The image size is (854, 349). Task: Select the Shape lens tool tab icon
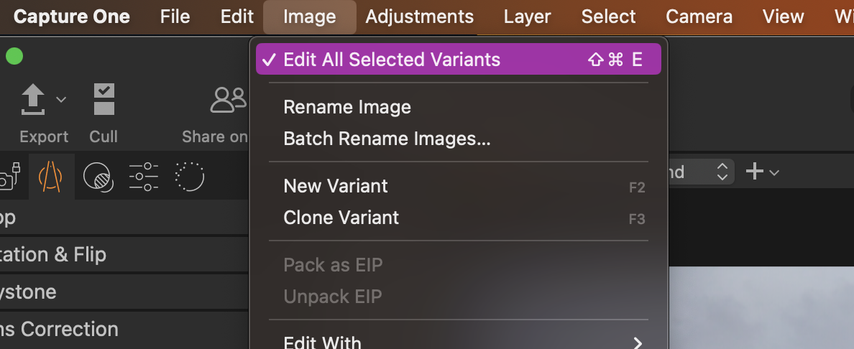click(50, 177)
